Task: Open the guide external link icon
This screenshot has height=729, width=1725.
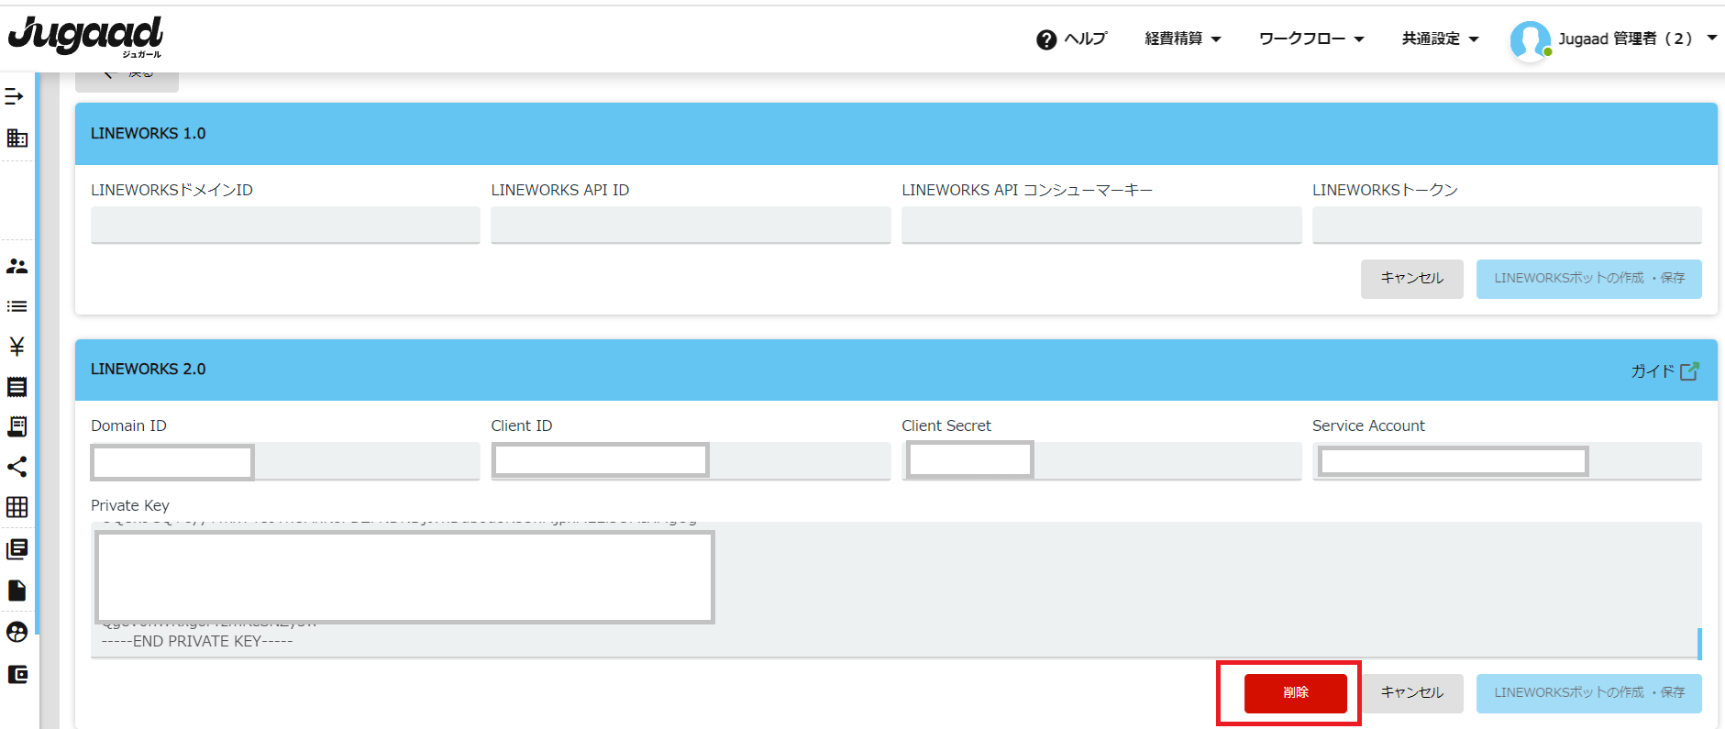Action: click(1689, 370)
